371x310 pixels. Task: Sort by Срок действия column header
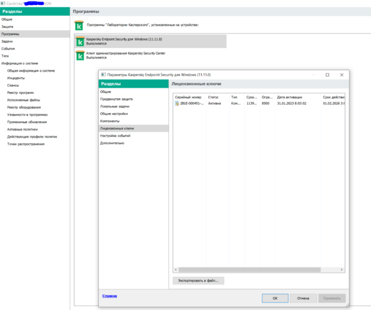(x=333, y=97)
